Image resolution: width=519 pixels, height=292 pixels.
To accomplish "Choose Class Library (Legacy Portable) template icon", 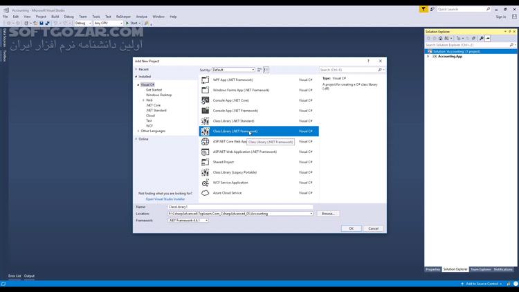I will click(206, 172).
